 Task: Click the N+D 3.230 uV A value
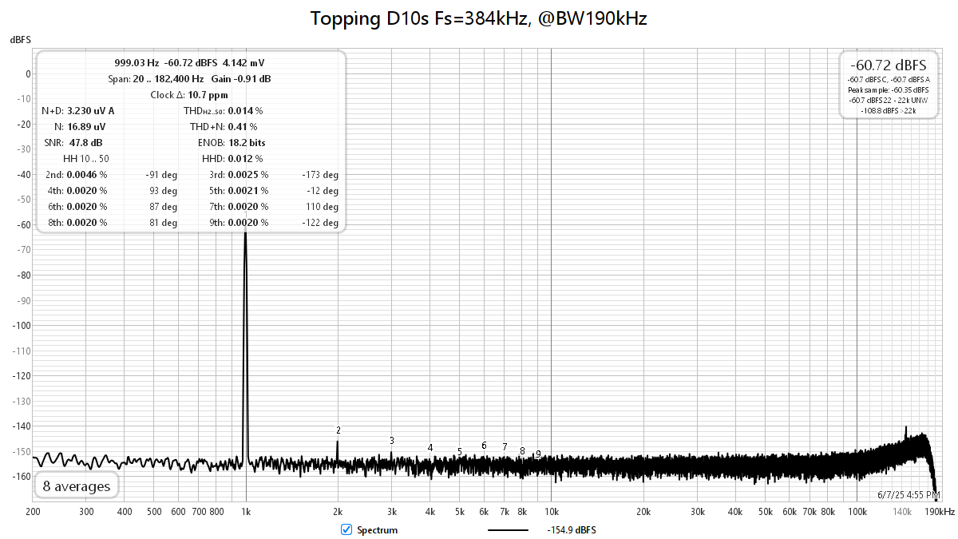pos(90,111)
